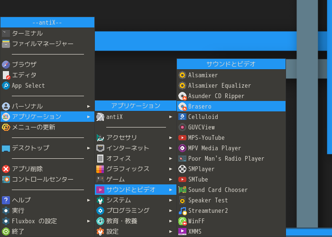Click the 実行 gear icon
This screenshot has width=332, height=237.
6,210
